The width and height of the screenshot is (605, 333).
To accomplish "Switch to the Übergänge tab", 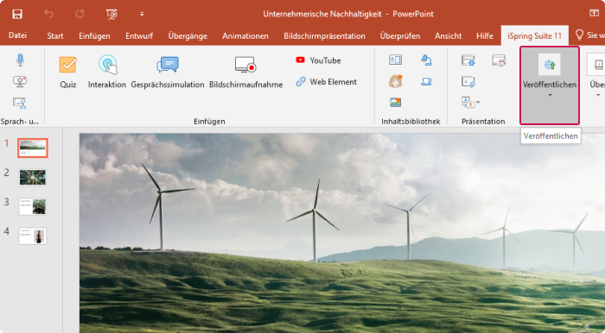I will tap(188, 36).
